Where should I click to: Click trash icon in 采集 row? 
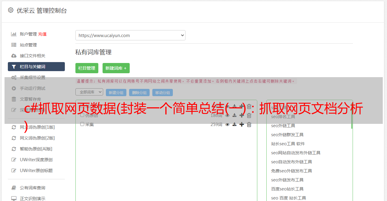(x=249, y=124)
